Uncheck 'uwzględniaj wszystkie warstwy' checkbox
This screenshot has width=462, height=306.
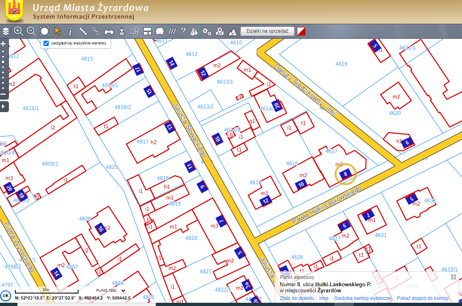[x=46, y=43]
